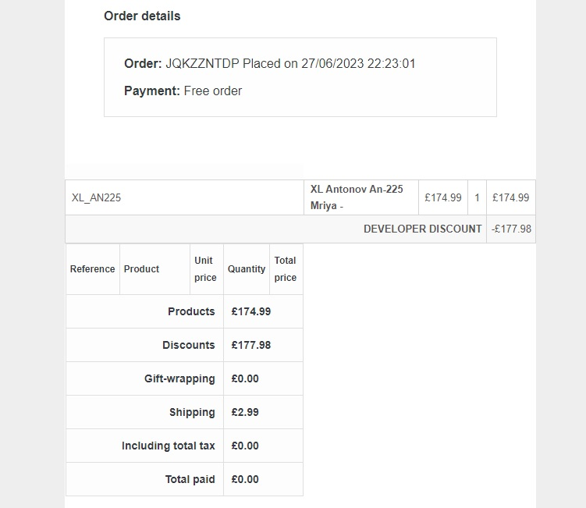Image resolution: width=586 pixels, height=508 pixels.
Task: Click the Products summary row label
Action: pos(191,311)
